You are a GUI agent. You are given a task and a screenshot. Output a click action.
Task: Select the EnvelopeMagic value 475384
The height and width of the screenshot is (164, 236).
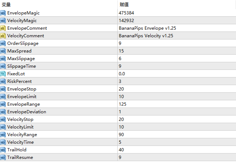pyautogui.click(x=126, y=13)
